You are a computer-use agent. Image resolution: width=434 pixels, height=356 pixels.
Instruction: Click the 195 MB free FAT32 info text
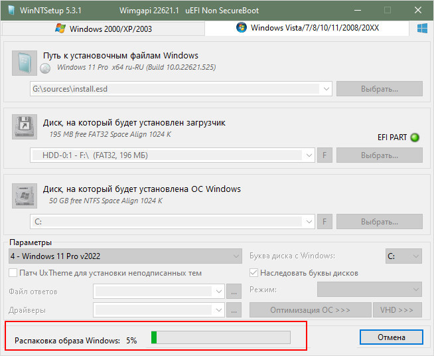coord(110,134)
